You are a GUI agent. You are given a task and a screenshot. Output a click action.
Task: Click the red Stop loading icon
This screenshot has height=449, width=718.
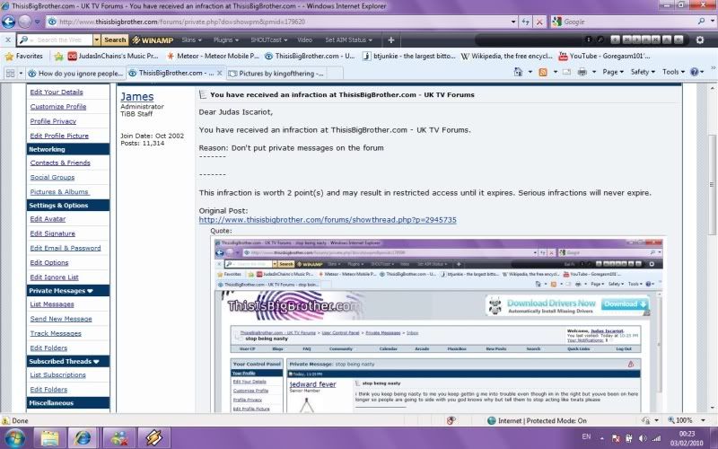[540, 22]
